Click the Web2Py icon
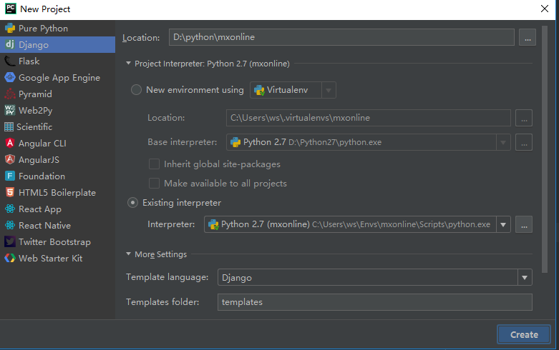This screenshot has height=350, width=559. pyautogui.click(x=10, y=110)
